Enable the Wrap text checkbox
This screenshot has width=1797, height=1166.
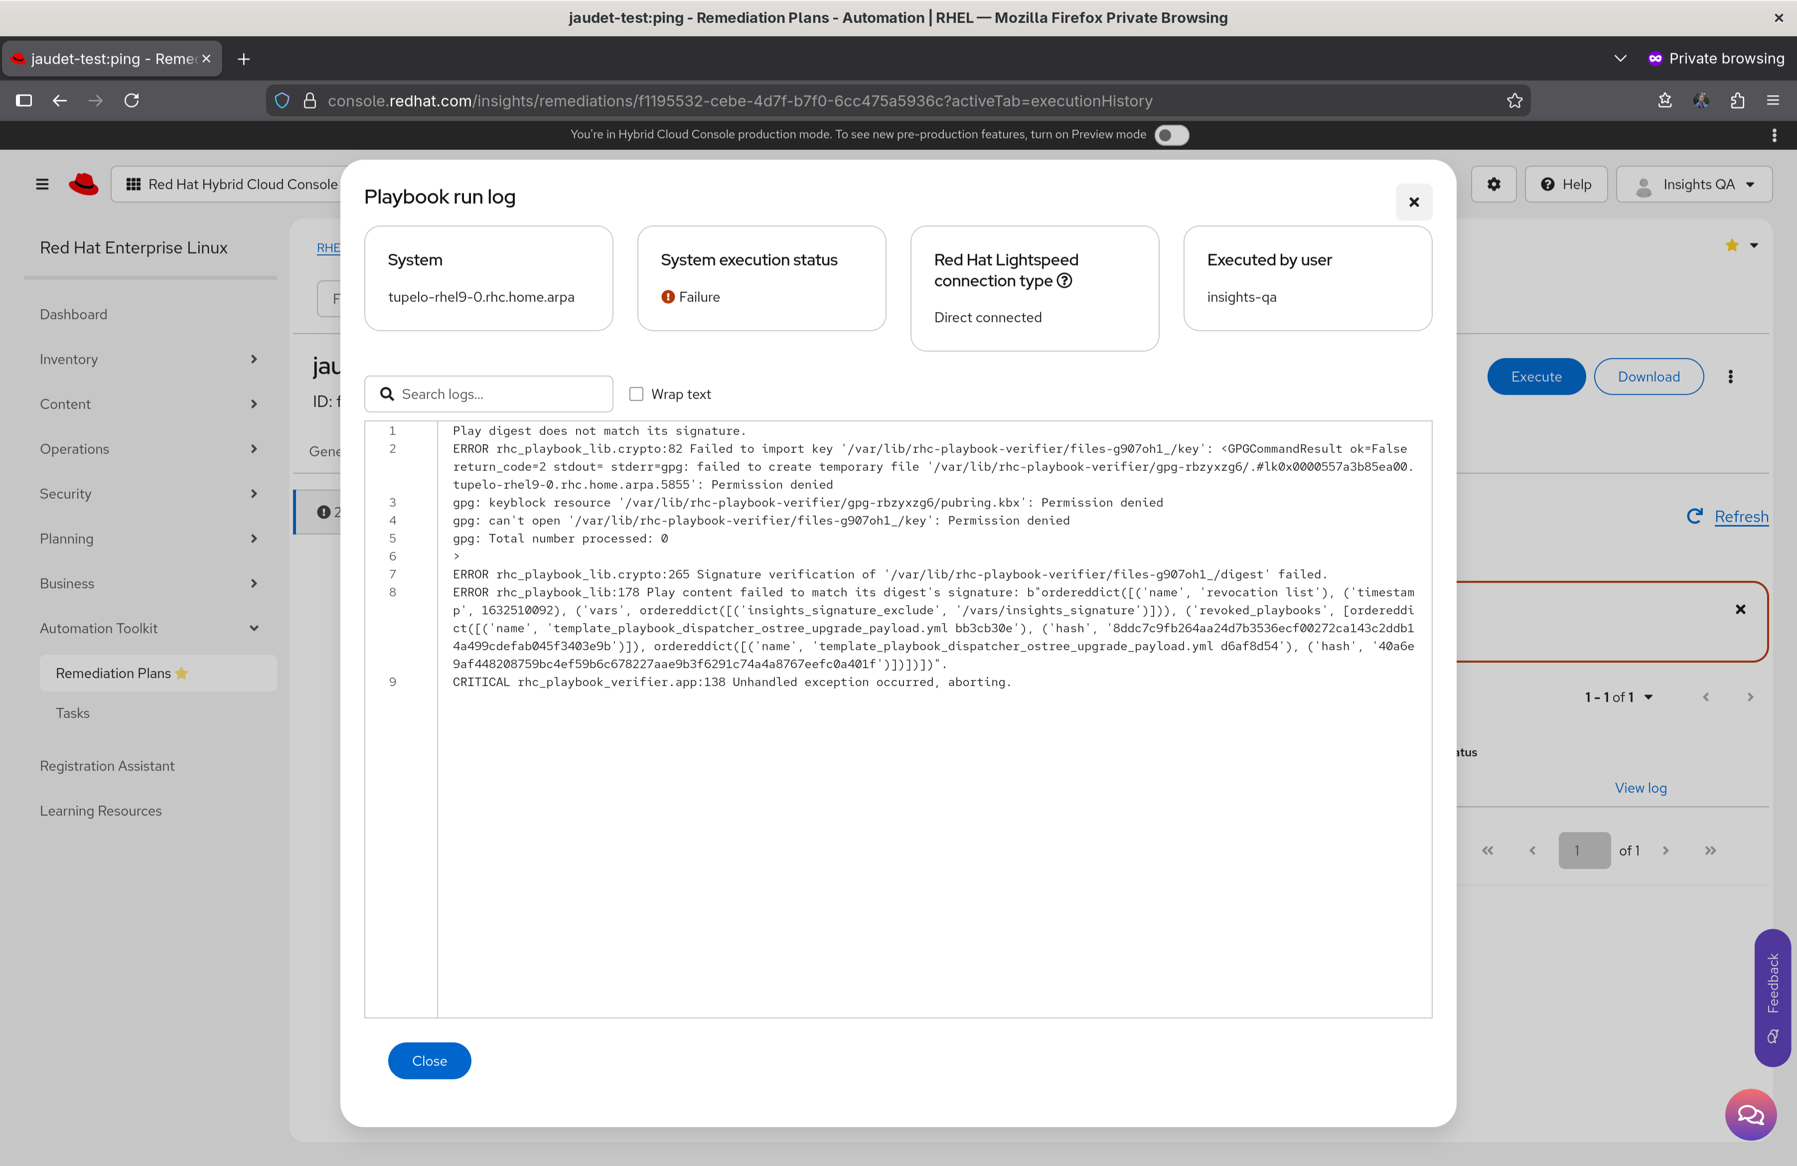636,394
